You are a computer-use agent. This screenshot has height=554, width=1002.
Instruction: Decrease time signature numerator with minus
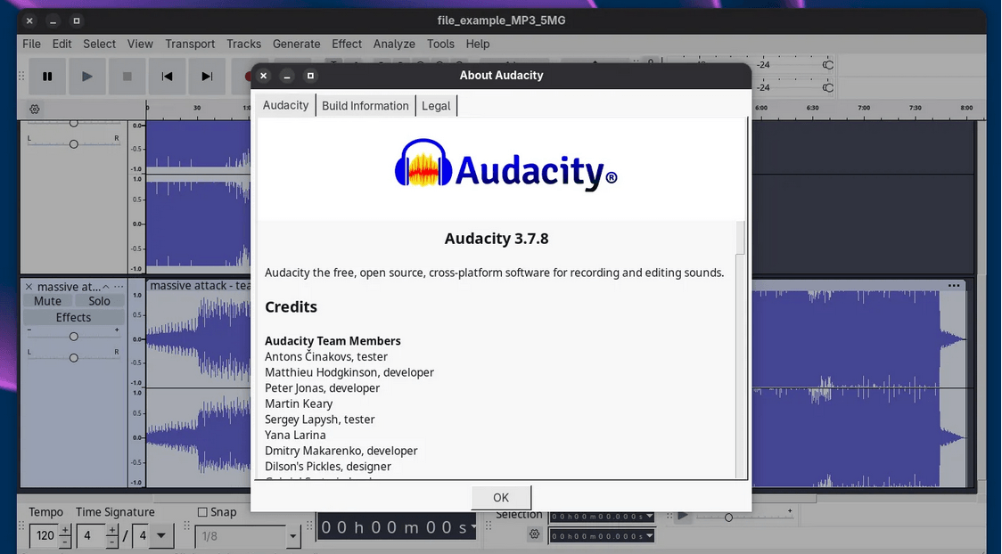111,542
